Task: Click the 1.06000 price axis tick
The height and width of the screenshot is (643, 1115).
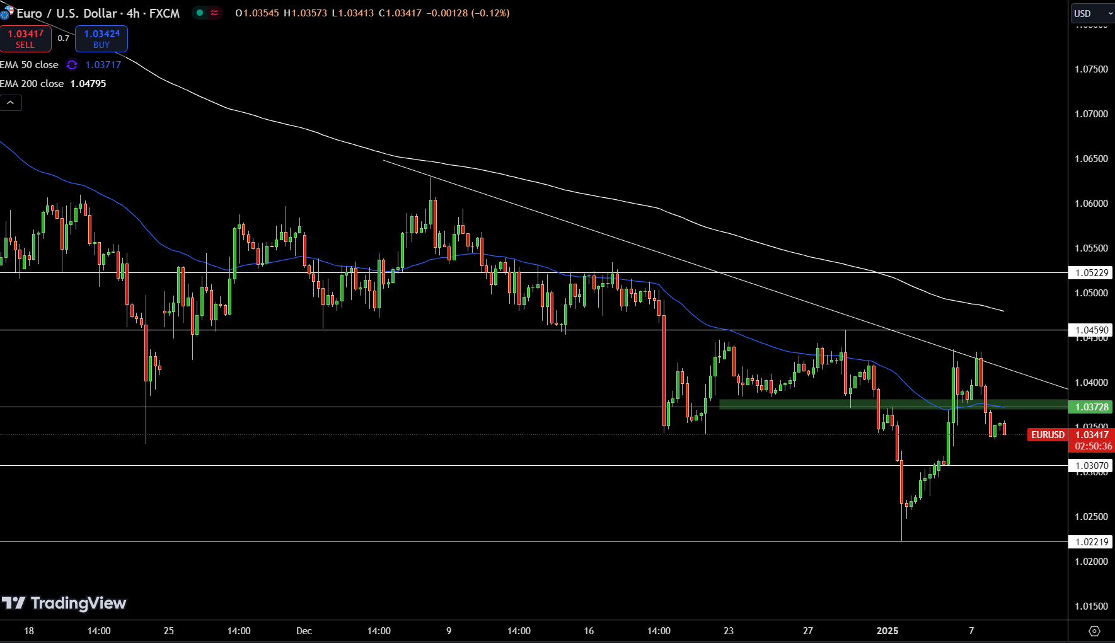Action: 1091,204
